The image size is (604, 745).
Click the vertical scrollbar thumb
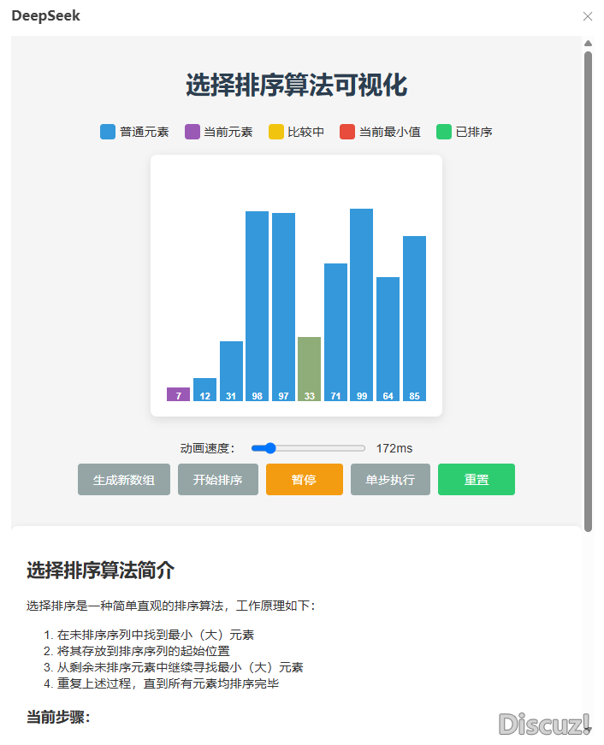point(588,292)
